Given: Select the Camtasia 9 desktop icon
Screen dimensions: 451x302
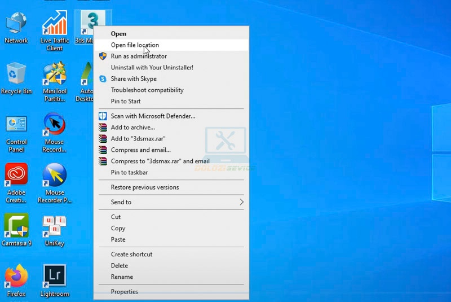Looking at the screenshot, I should click(16, 230).
